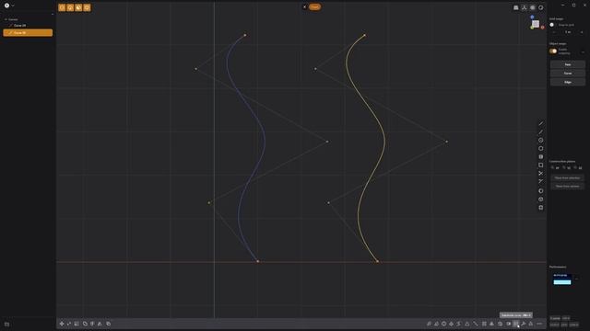
Task: Decrease grid size with the minus stepper
Action: click(x=554, y=32)
